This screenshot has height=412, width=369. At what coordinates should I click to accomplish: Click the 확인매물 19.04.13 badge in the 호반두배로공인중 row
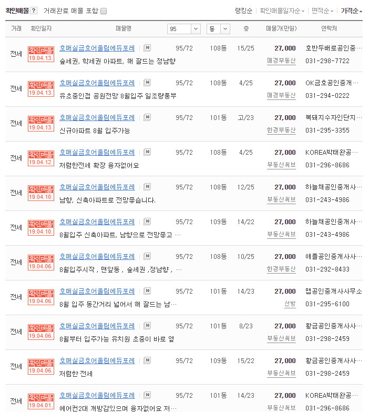(41, 54)
